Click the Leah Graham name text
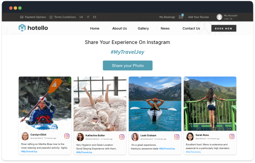Viewport: 255px width, 163px height. click(148, 135)
